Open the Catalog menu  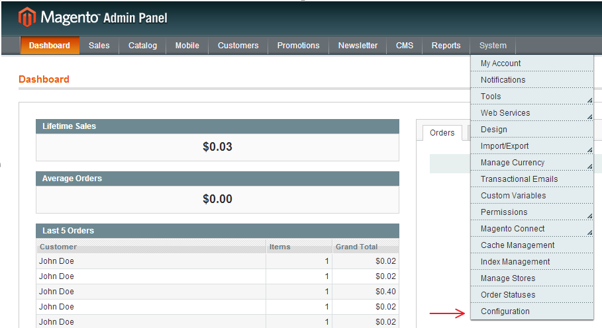click(142, 45)
